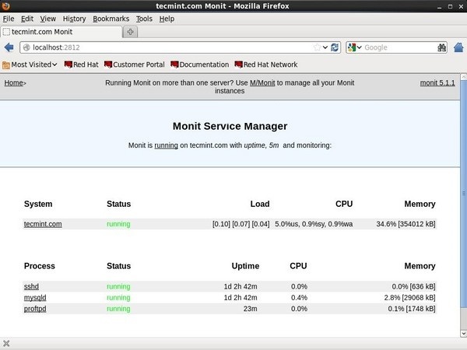Open the Customer Portal bookmark
The width and height of the screenshot is (467, 350).
[135, 65]
